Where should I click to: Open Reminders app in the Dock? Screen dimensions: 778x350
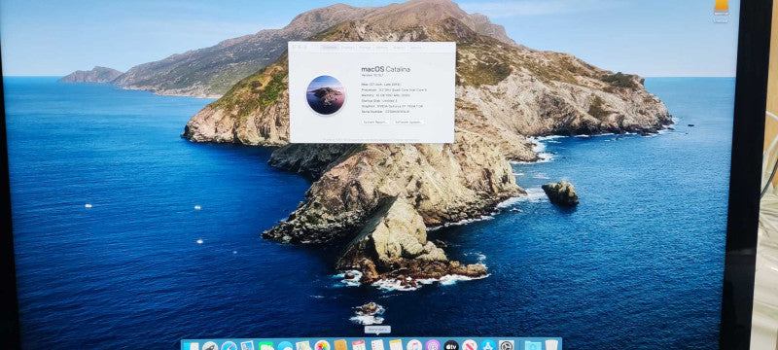pyautogui.click(x=377, y=345)
